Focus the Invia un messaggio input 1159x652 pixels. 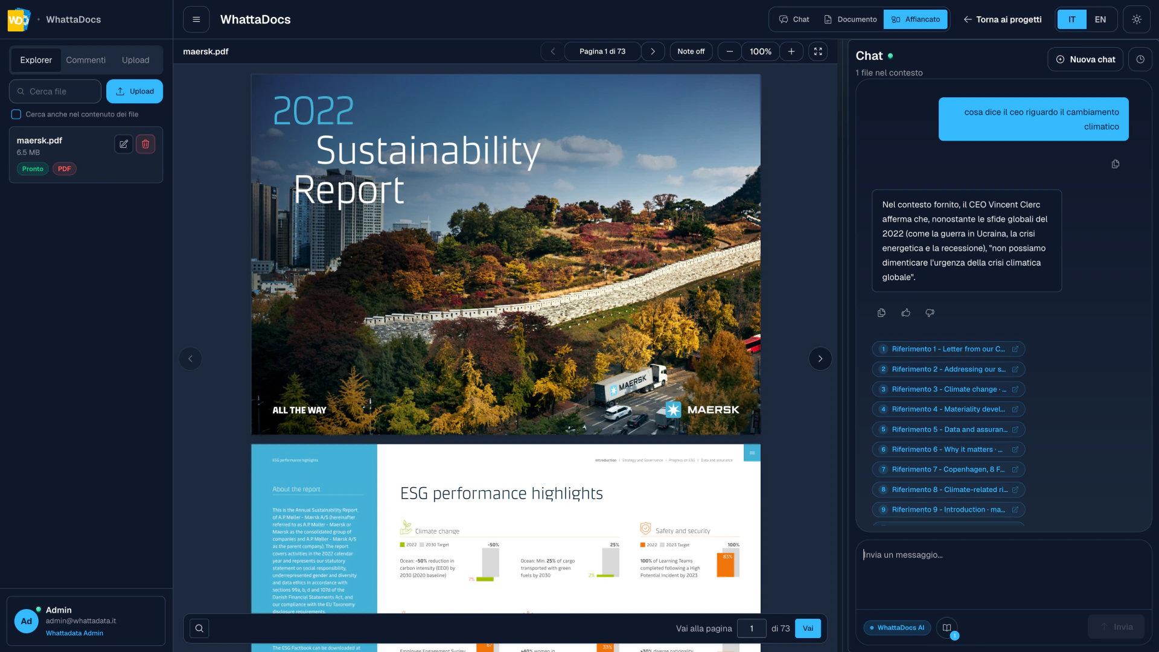(1003, 574)
